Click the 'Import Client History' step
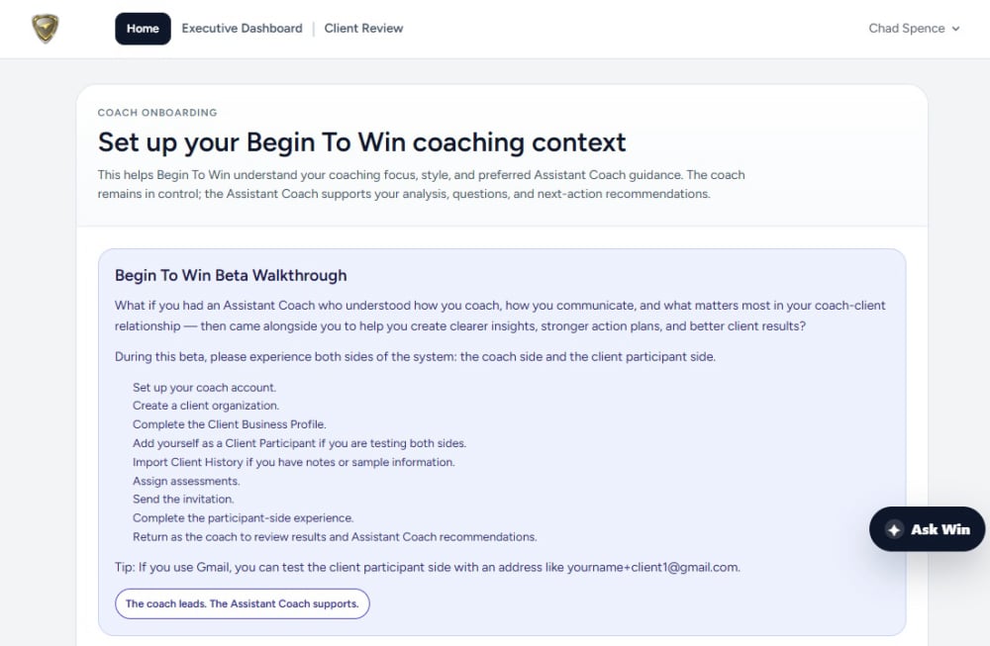Image resolution: width=990 pixels, height=646 pixels. [294, 462]
